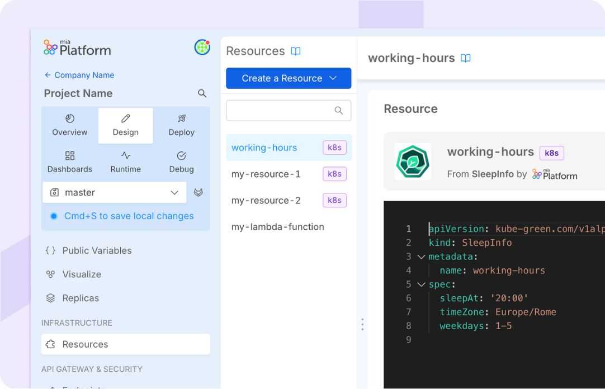605x389 pixels.
Task: Select the Overview section icon
Action: pyautogui.click(x=69, y=118)
